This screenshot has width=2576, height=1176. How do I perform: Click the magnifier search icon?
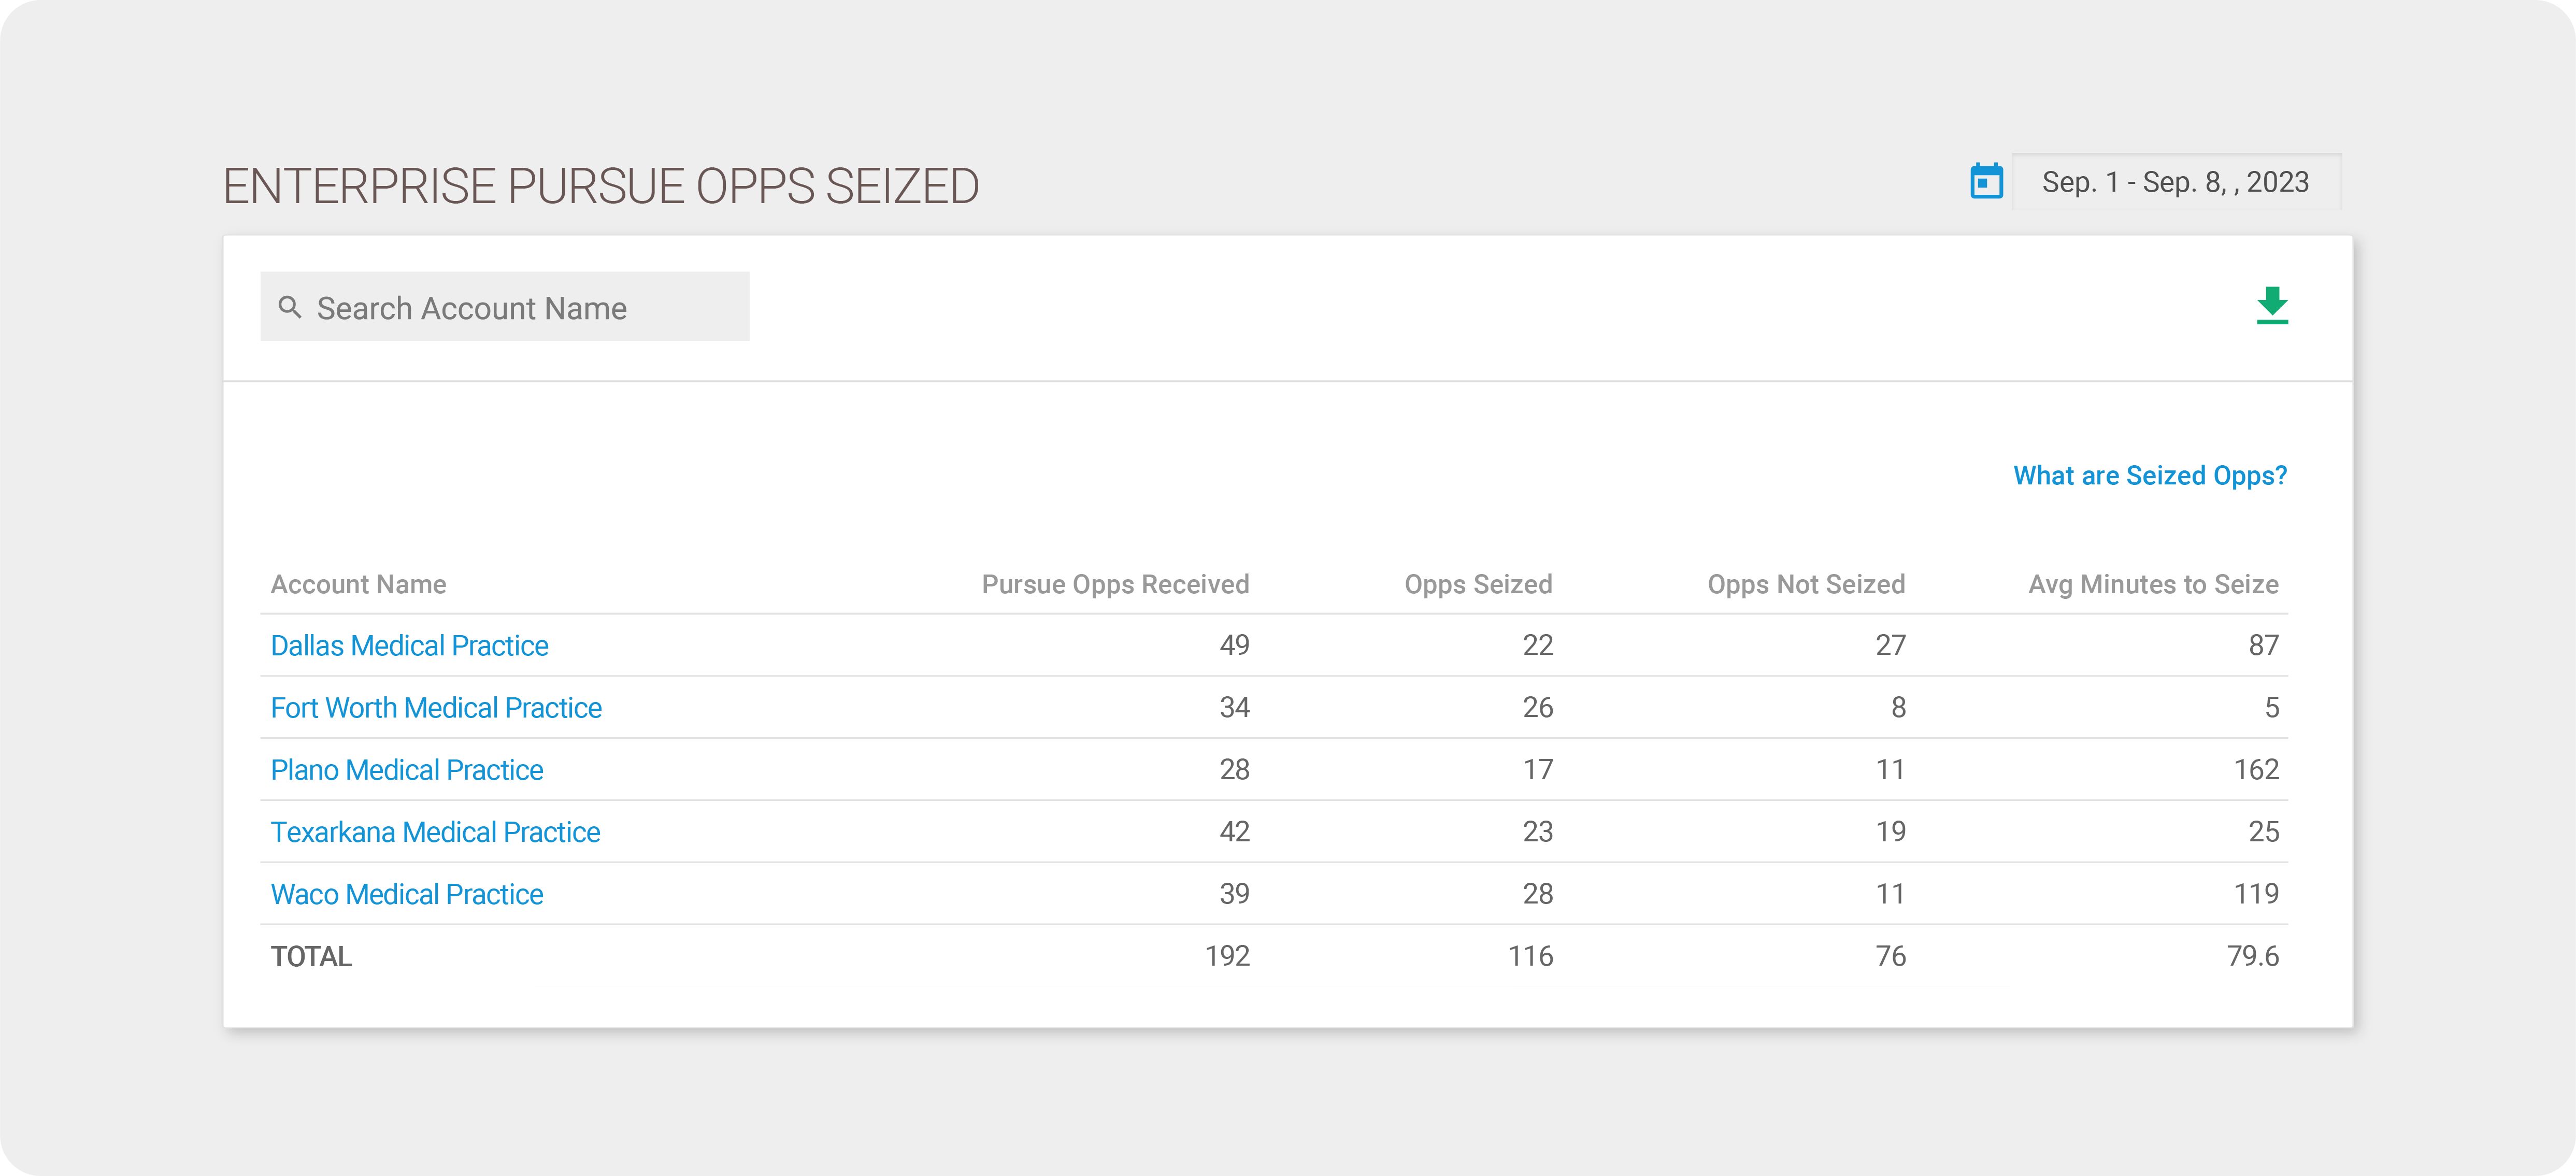(290, 307)
